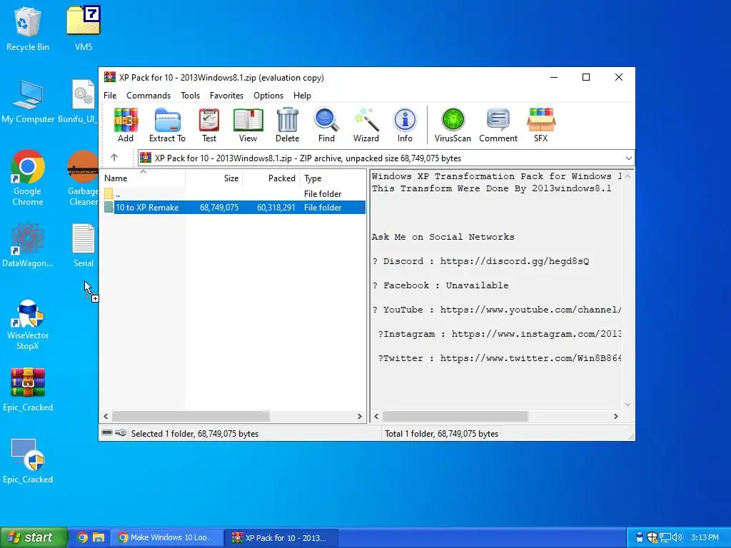Click the Discord link text in comment

[515, 261]
